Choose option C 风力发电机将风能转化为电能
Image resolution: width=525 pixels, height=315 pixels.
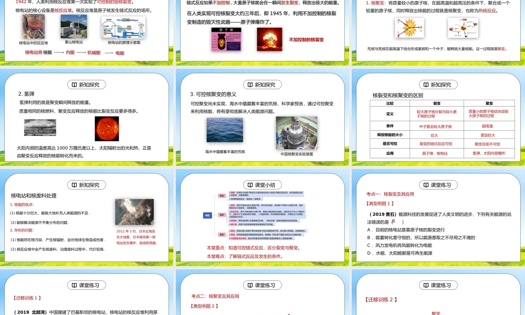tap(400, 245)
